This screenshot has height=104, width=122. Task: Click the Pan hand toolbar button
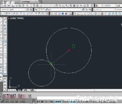tap(56, 6)
